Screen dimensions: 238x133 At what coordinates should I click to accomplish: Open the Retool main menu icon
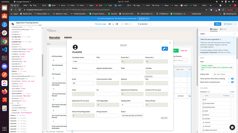pos(13,24)
